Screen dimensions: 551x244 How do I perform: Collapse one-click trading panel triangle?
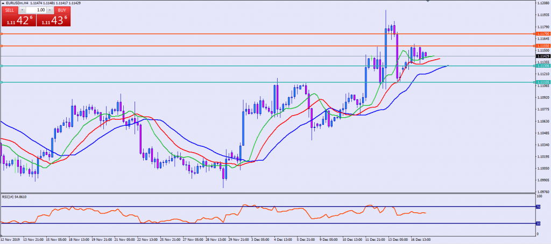coord(3,3)
